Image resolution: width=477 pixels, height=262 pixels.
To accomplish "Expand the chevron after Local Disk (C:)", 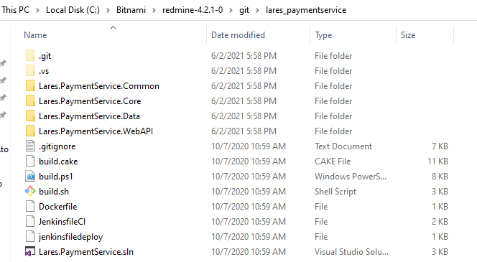I will pyautogui.click(x=108, y=10).
